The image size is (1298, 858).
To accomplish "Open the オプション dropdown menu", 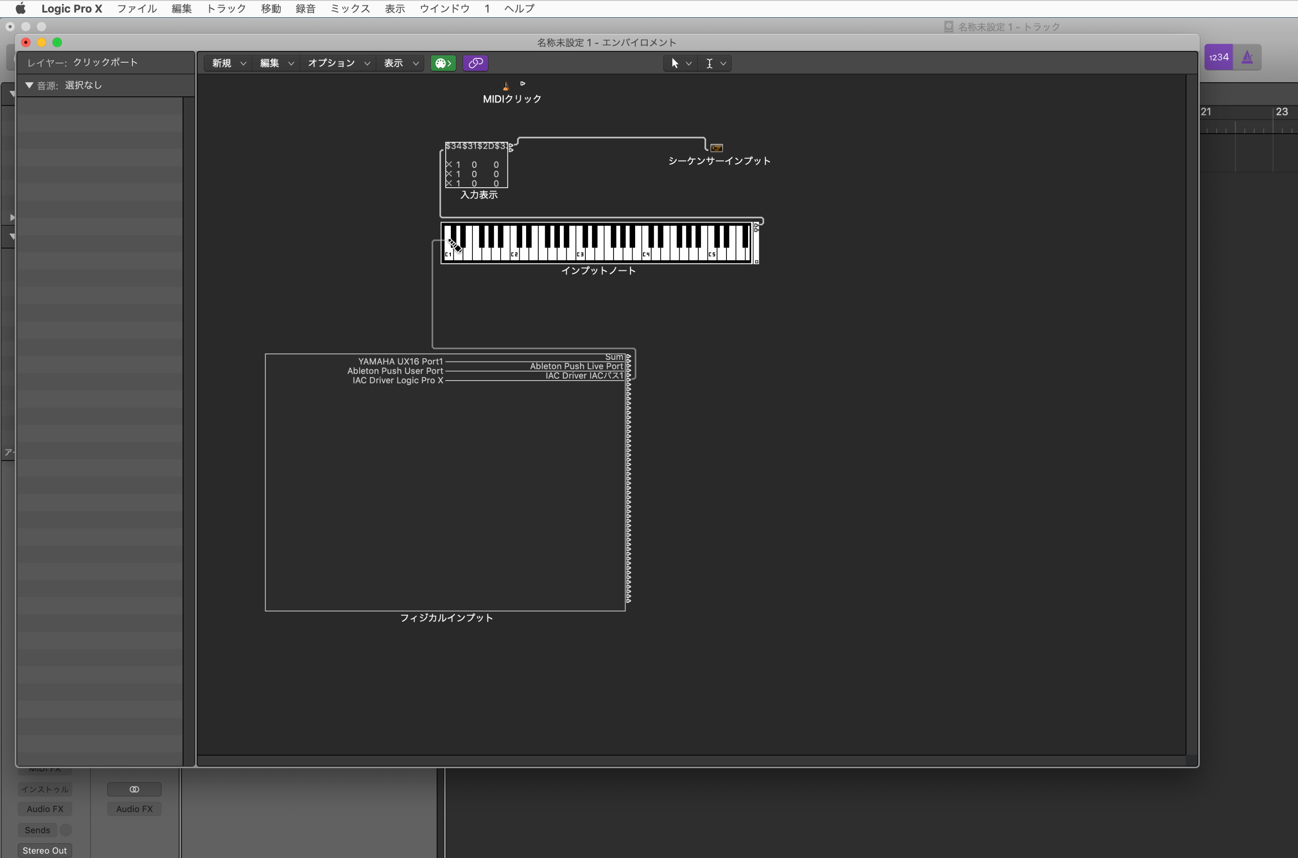I will click(338, 64).
